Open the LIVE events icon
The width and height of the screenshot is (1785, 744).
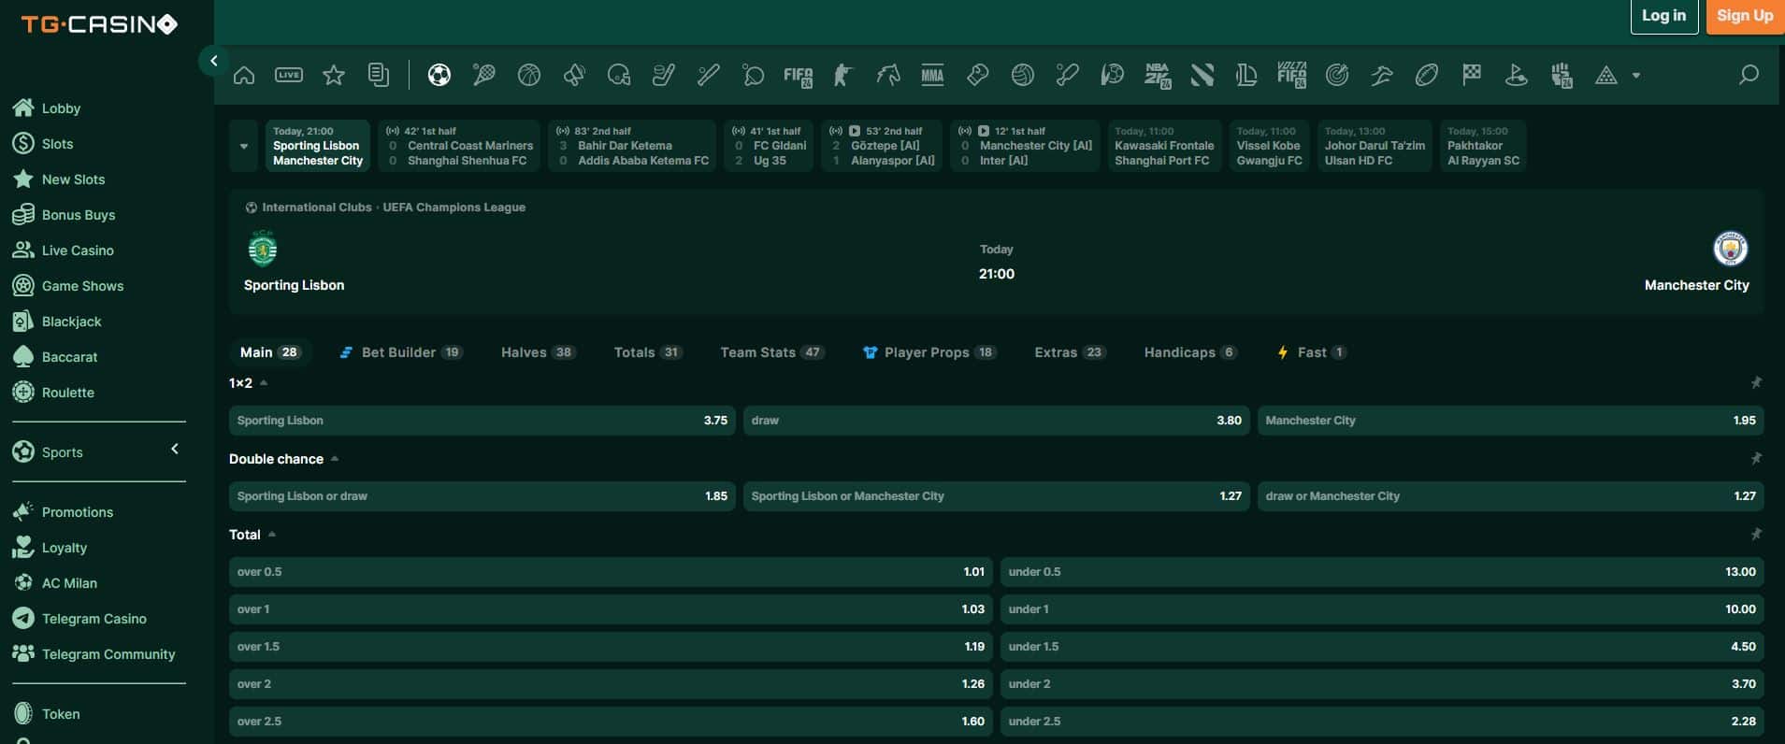(289, 76)
